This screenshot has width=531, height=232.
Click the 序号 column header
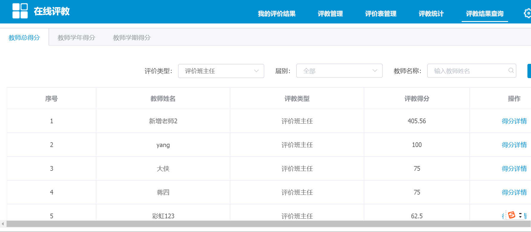[51, 99]
